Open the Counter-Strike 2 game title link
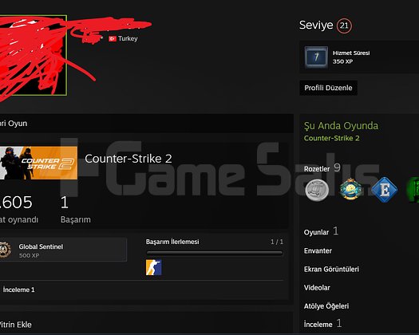Screen dimensions: 419x335 [128, 159]
